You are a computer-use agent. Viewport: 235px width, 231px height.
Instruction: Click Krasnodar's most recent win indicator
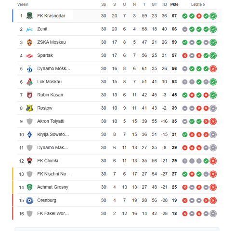click(213, 16)
